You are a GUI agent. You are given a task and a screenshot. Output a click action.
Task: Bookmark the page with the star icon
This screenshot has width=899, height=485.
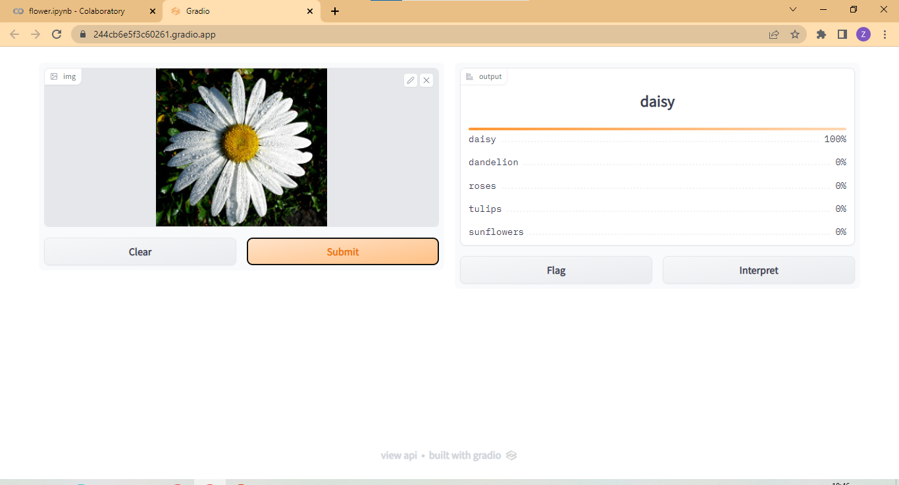click(x=796, y=34)
